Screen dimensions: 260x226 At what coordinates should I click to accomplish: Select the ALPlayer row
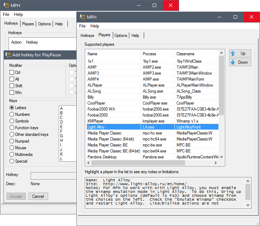point(152,85)
